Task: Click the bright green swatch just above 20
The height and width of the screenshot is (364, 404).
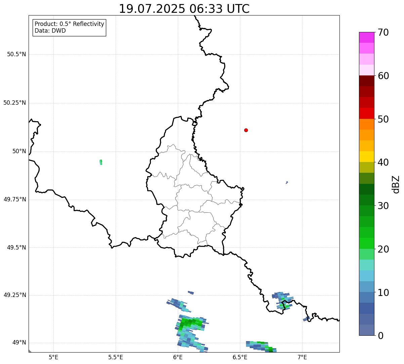Action: click(366, 243)
